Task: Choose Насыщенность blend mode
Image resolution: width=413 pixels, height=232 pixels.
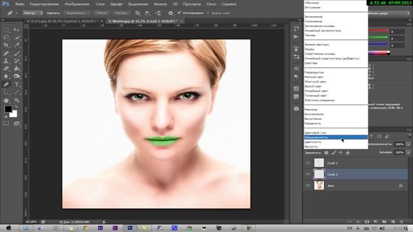Action: click(x=336, y=137)
